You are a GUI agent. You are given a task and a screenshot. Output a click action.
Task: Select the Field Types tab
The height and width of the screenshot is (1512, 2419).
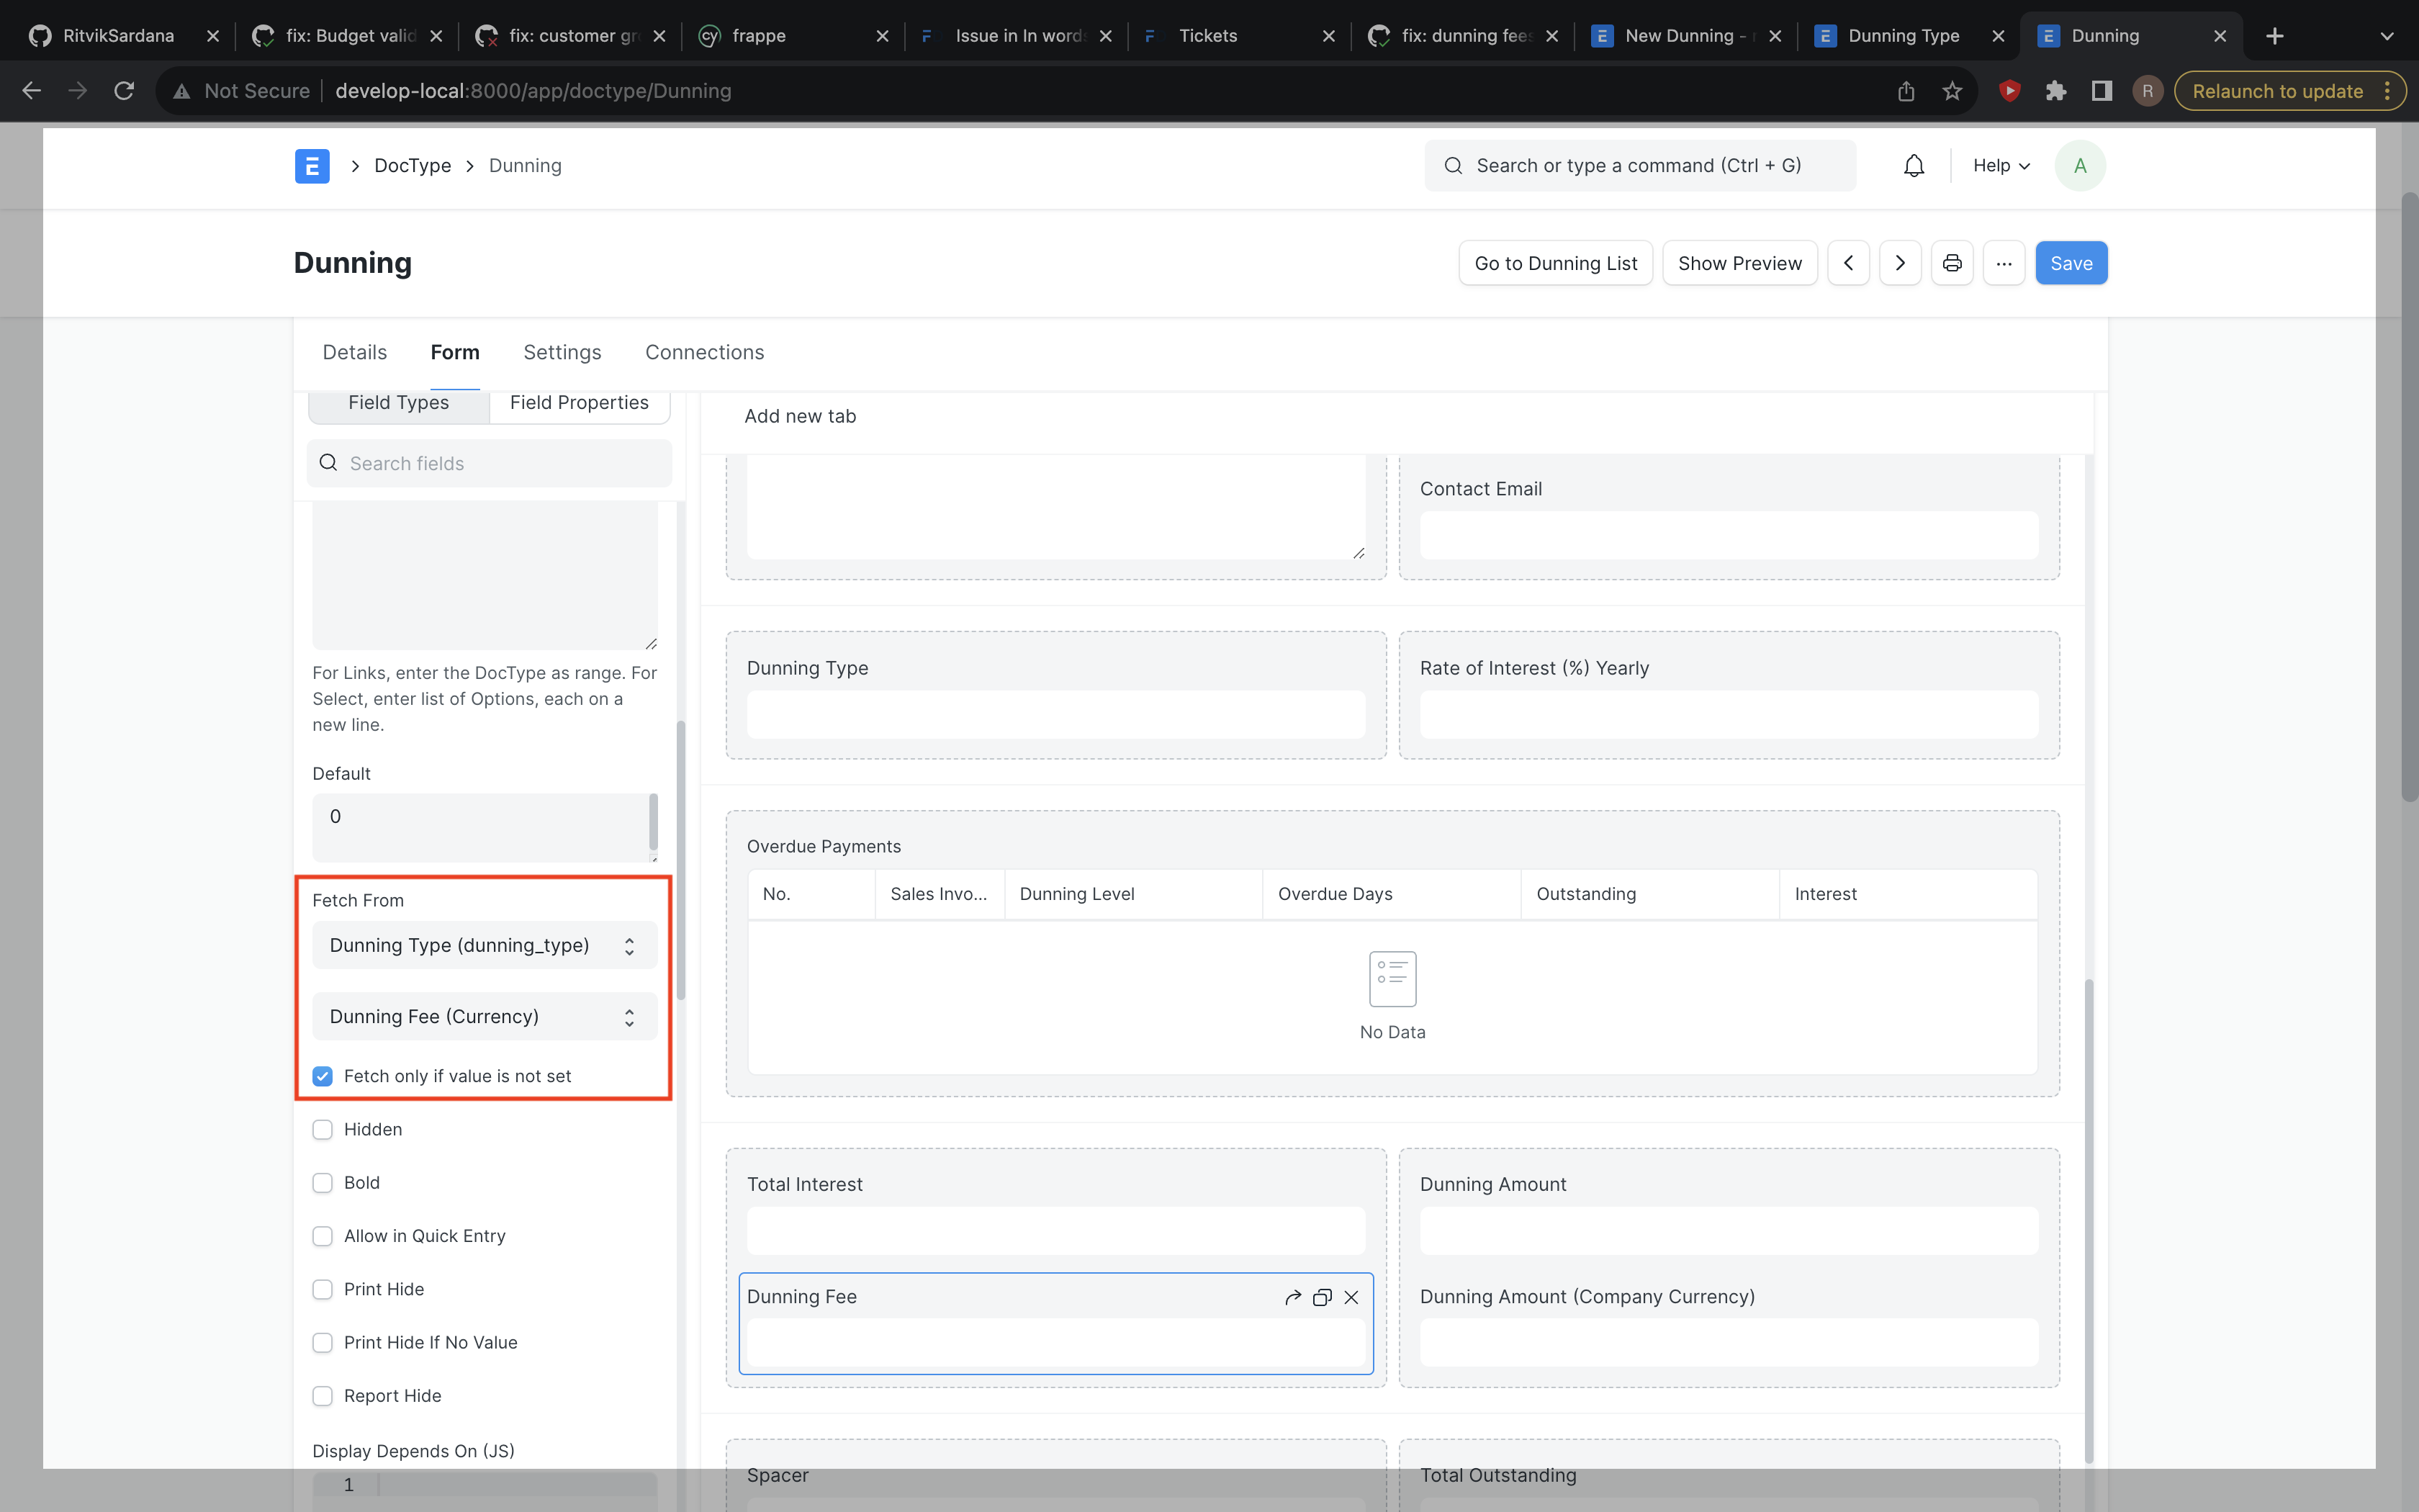(398, 403)
